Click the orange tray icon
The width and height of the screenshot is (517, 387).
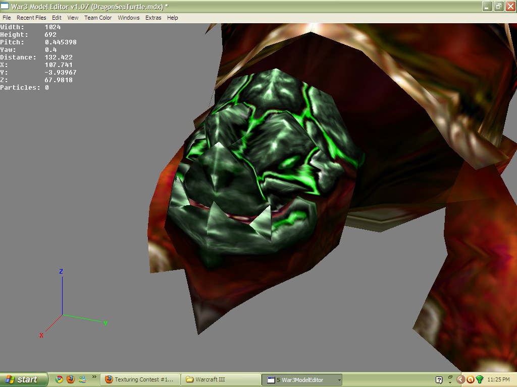coord(470,380)
